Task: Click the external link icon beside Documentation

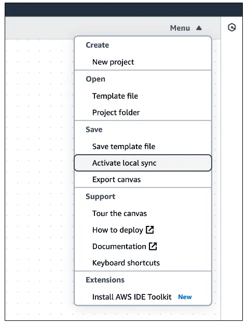Action: 153,246
